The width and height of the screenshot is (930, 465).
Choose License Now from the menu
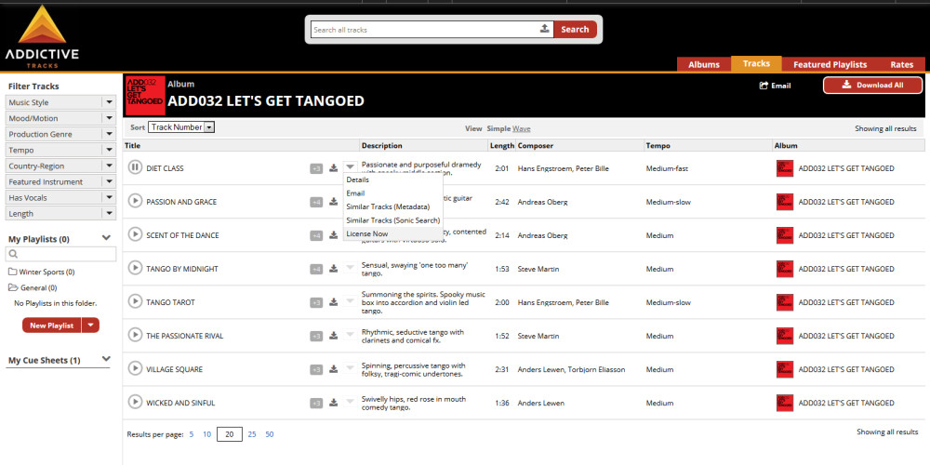pyautogui.click(x=392, y=233)
